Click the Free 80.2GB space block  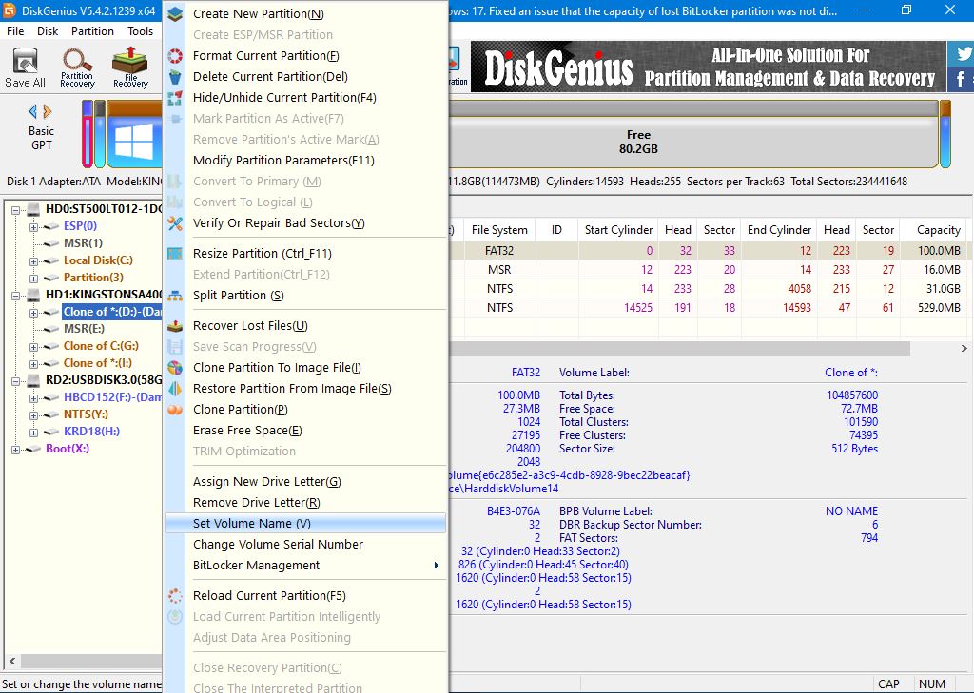[x=637, y=142]
